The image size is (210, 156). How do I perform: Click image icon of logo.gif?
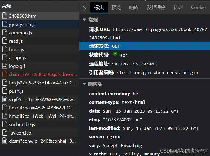pyautogui.click(x=5, y=66)
